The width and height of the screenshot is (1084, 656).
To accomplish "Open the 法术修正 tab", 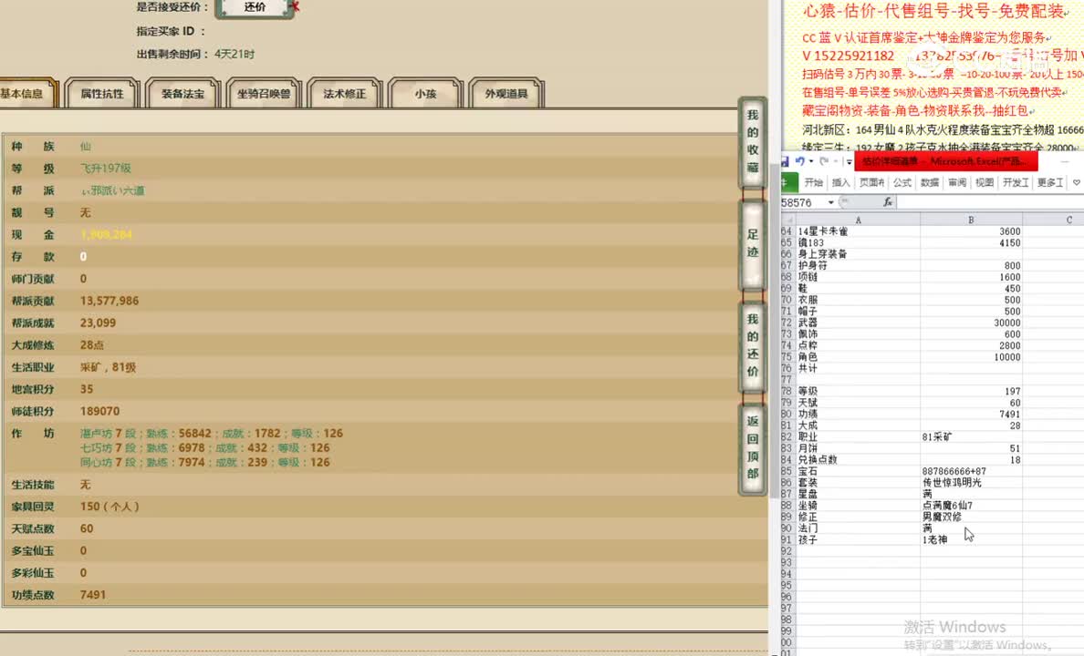I will tap(344, 93).
